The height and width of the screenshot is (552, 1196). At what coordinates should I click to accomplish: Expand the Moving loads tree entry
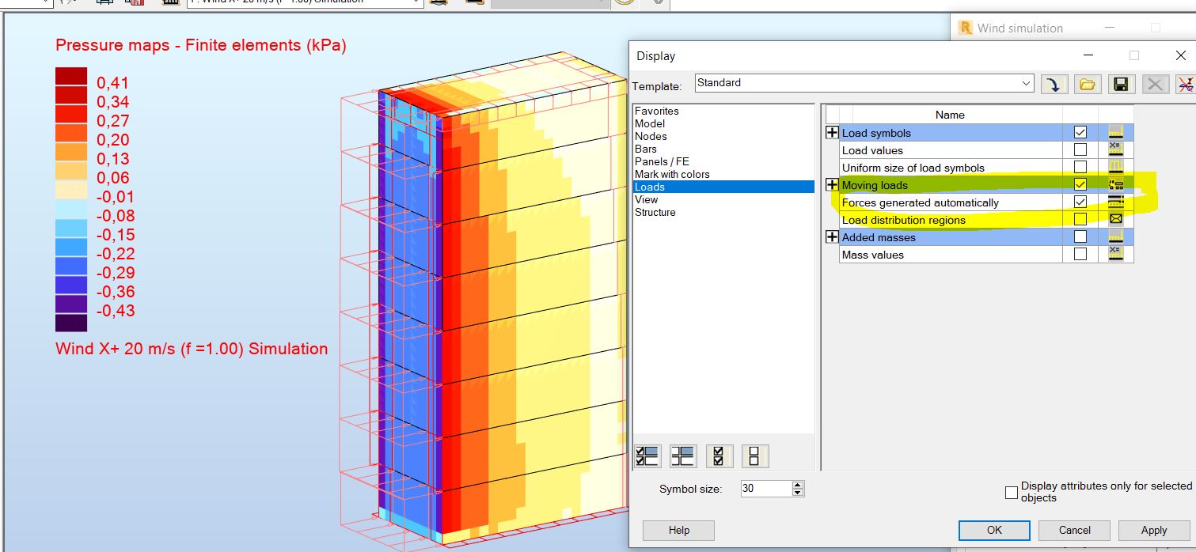pyautogui.click(x=831, y=184)
